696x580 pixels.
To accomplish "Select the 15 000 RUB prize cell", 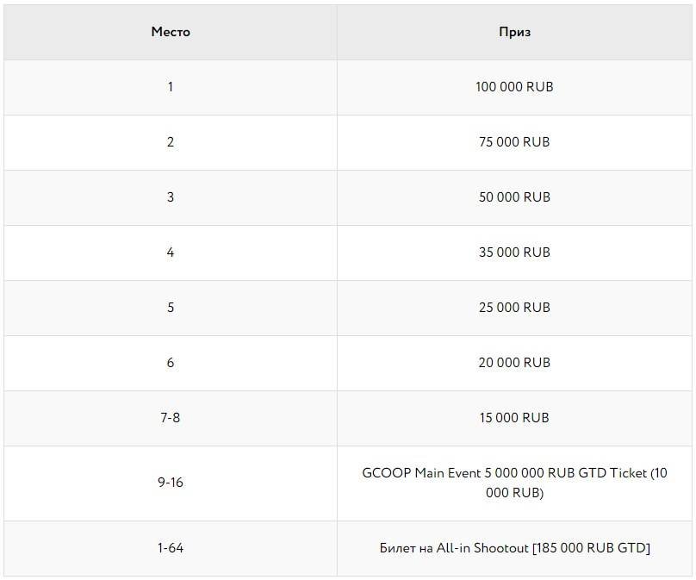I will coord(514,418).
